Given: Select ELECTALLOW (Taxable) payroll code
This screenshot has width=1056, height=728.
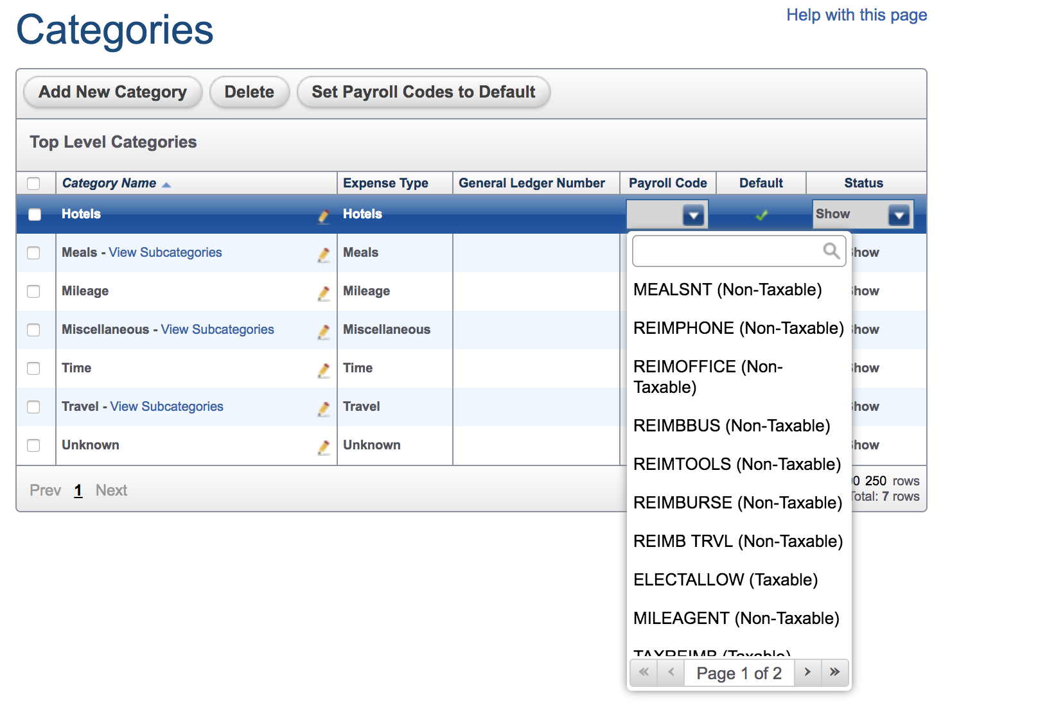Looking at the screenshot, I should (x=726, y=580).
